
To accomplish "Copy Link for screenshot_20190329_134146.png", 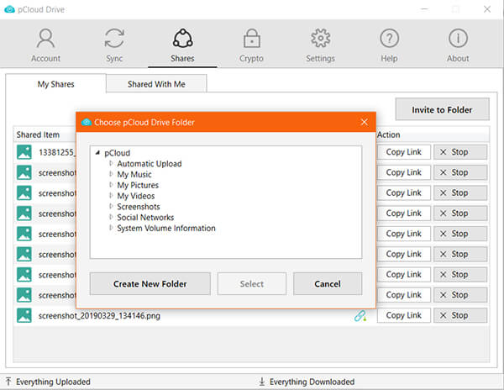I will point(404,315).
